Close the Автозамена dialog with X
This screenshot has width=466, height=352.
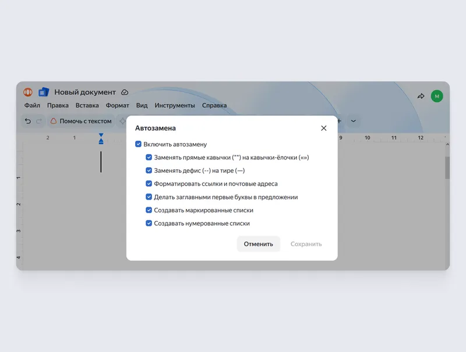tap(324, 128)
